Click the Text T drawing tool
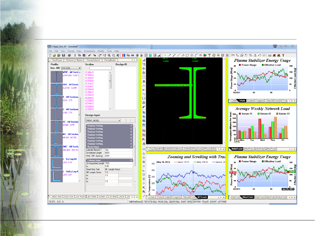Viewport: 315px width, 236px height. 209,55
